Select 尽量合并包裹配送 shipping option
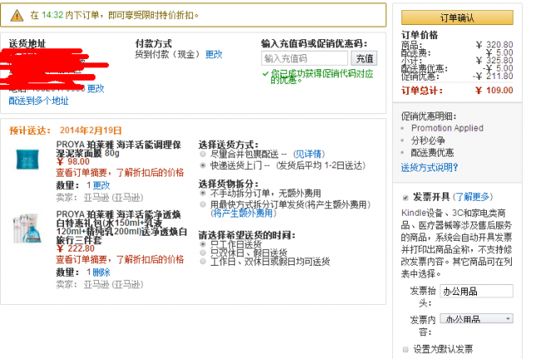 204,154
